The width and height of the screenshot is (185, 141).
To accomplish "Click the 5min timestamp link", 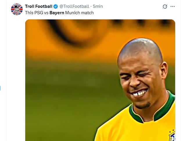I will pos(98,6).
